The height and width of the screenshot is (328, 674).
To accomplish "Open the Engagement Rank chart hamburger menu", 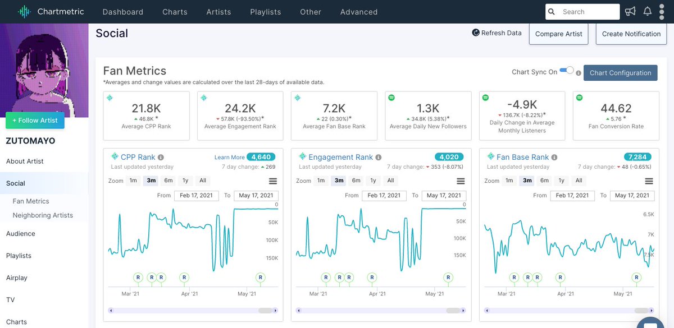I will [461, 181].
